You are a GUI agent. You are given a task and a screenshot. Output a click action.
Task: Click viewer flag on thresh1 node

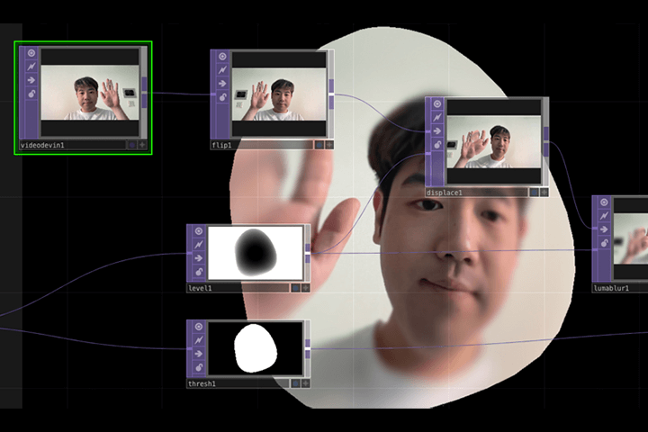[197, 328]
